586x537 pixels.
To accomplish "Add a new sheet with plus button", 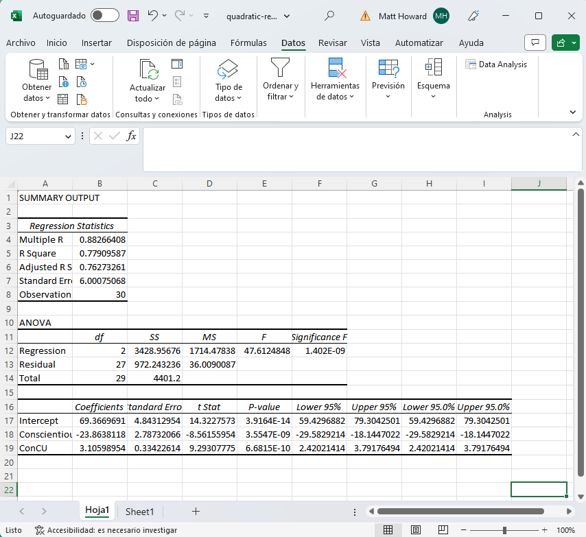I will (x=196, y=512).
